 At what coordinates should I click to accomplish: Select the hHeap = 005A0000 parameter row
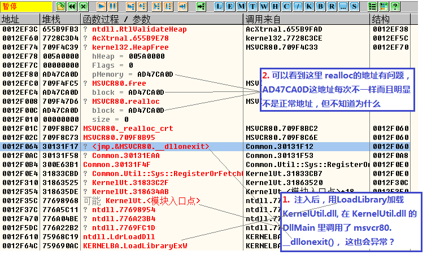[x=205, y=56]
